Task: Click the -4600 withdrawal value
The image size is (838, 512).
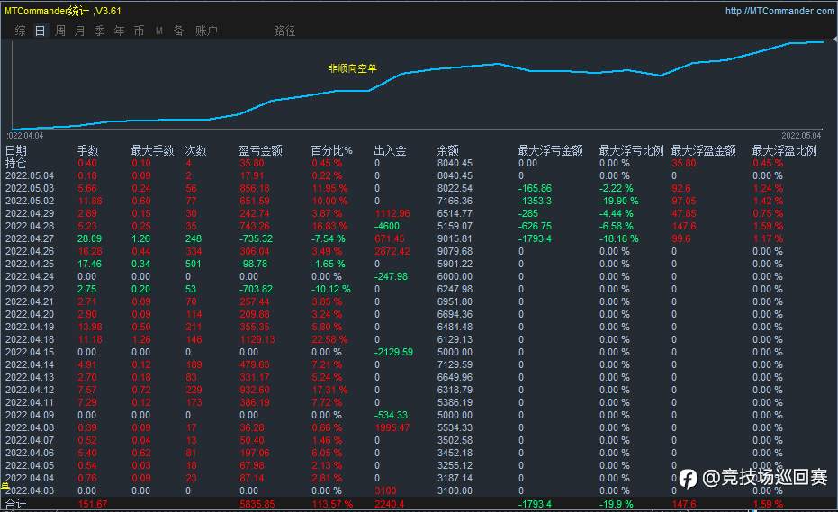Action: (387, 226)
